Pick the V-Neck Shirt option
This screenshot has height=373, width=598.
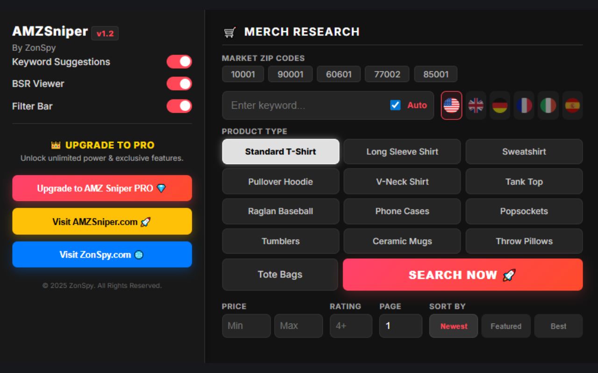point(402,181)
